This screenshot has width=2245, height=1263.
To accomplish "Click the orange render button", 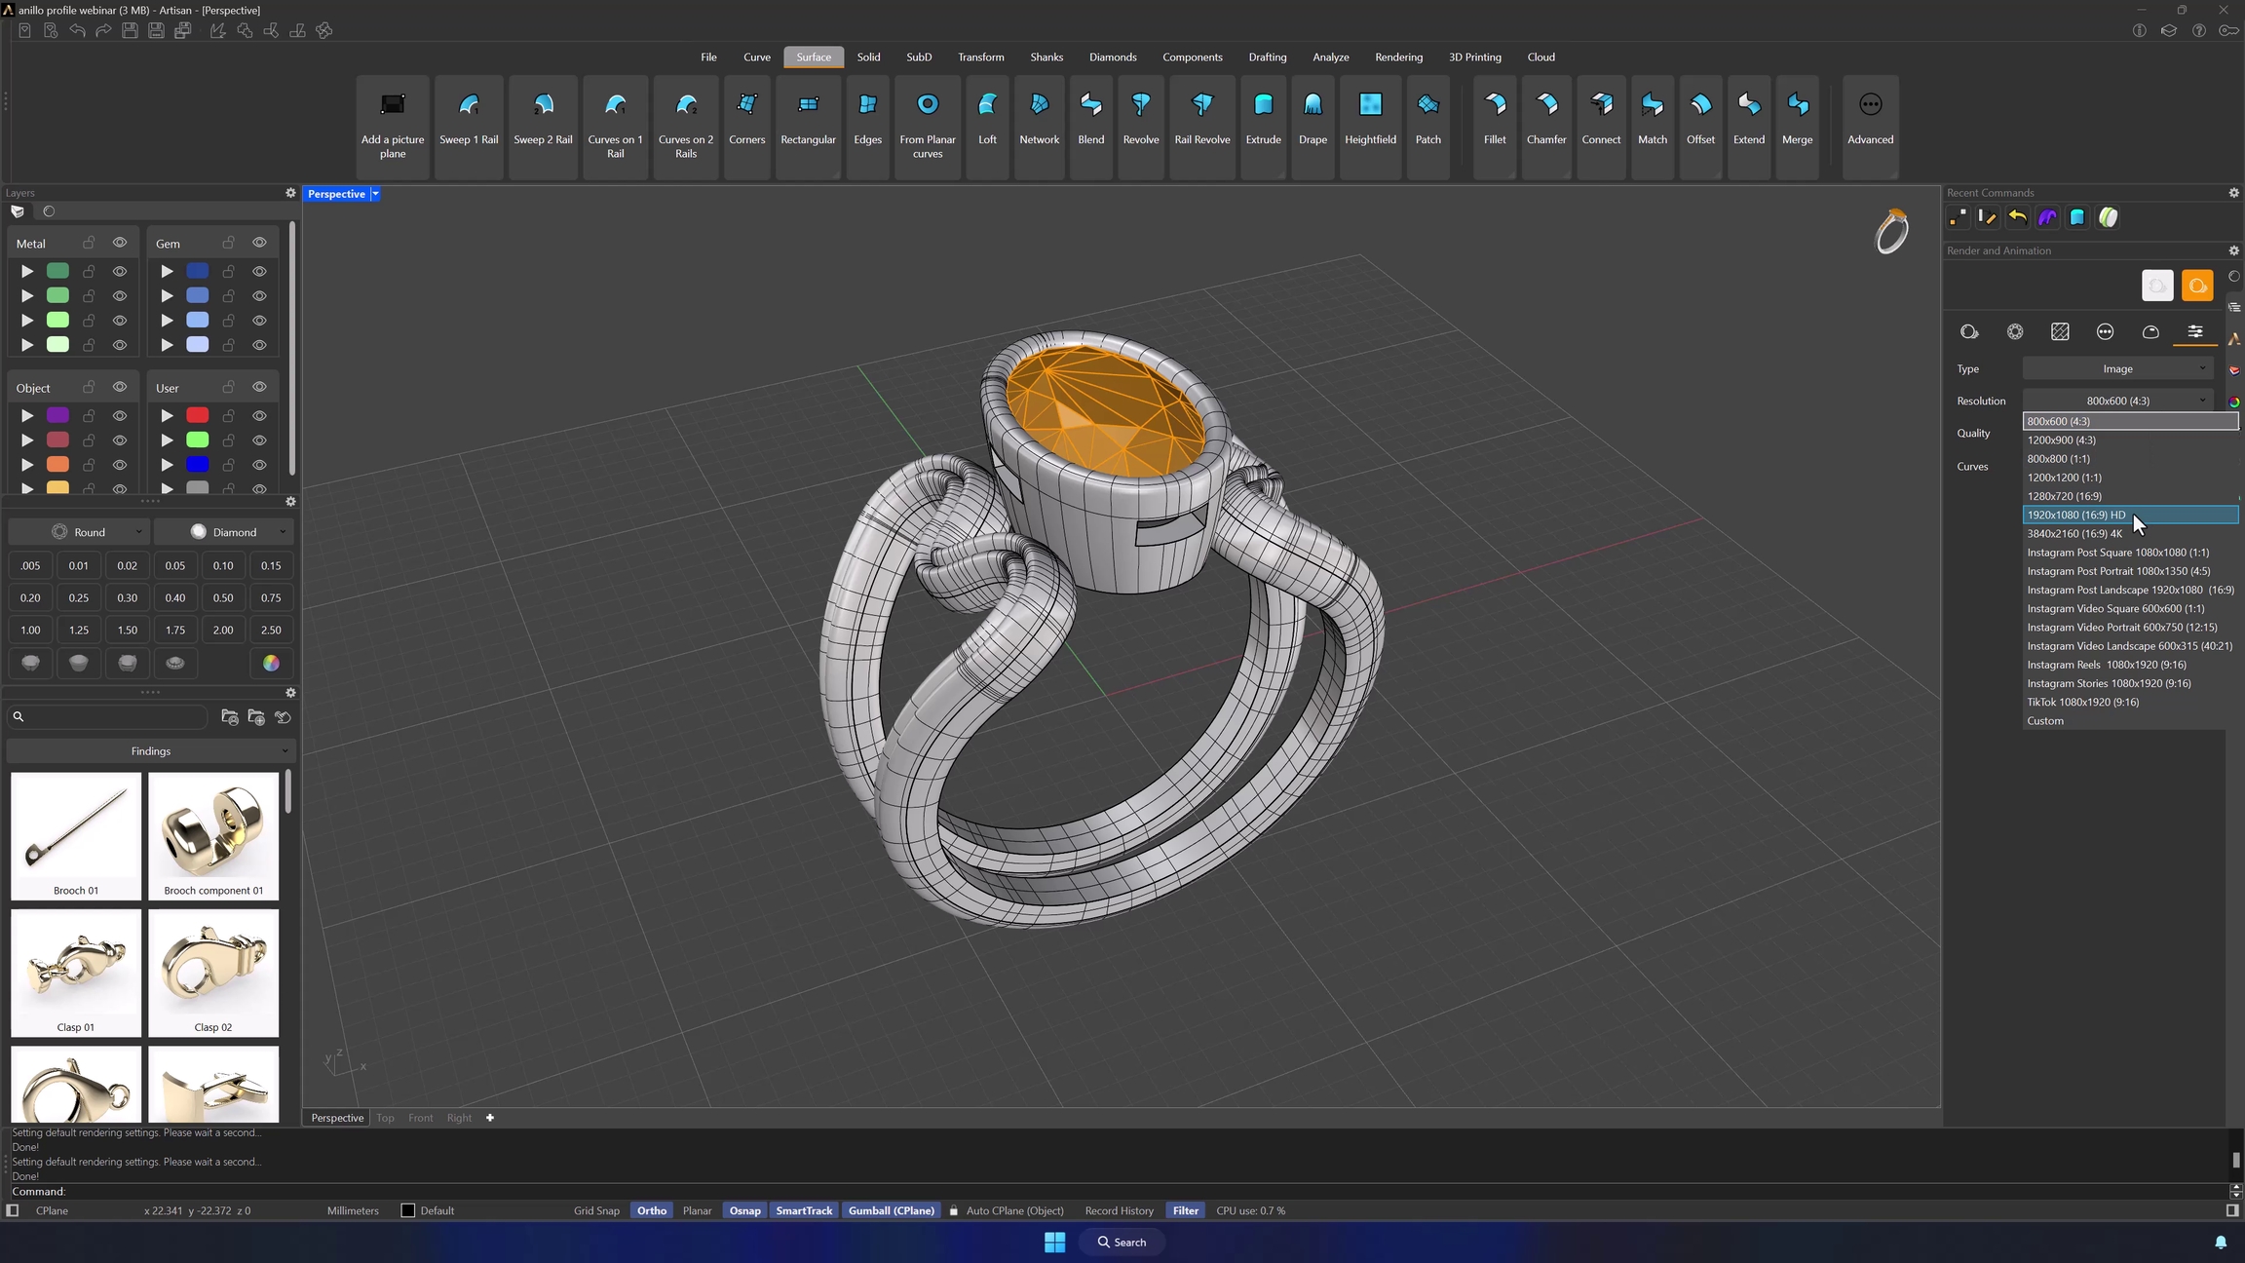I will (2196, 286).
